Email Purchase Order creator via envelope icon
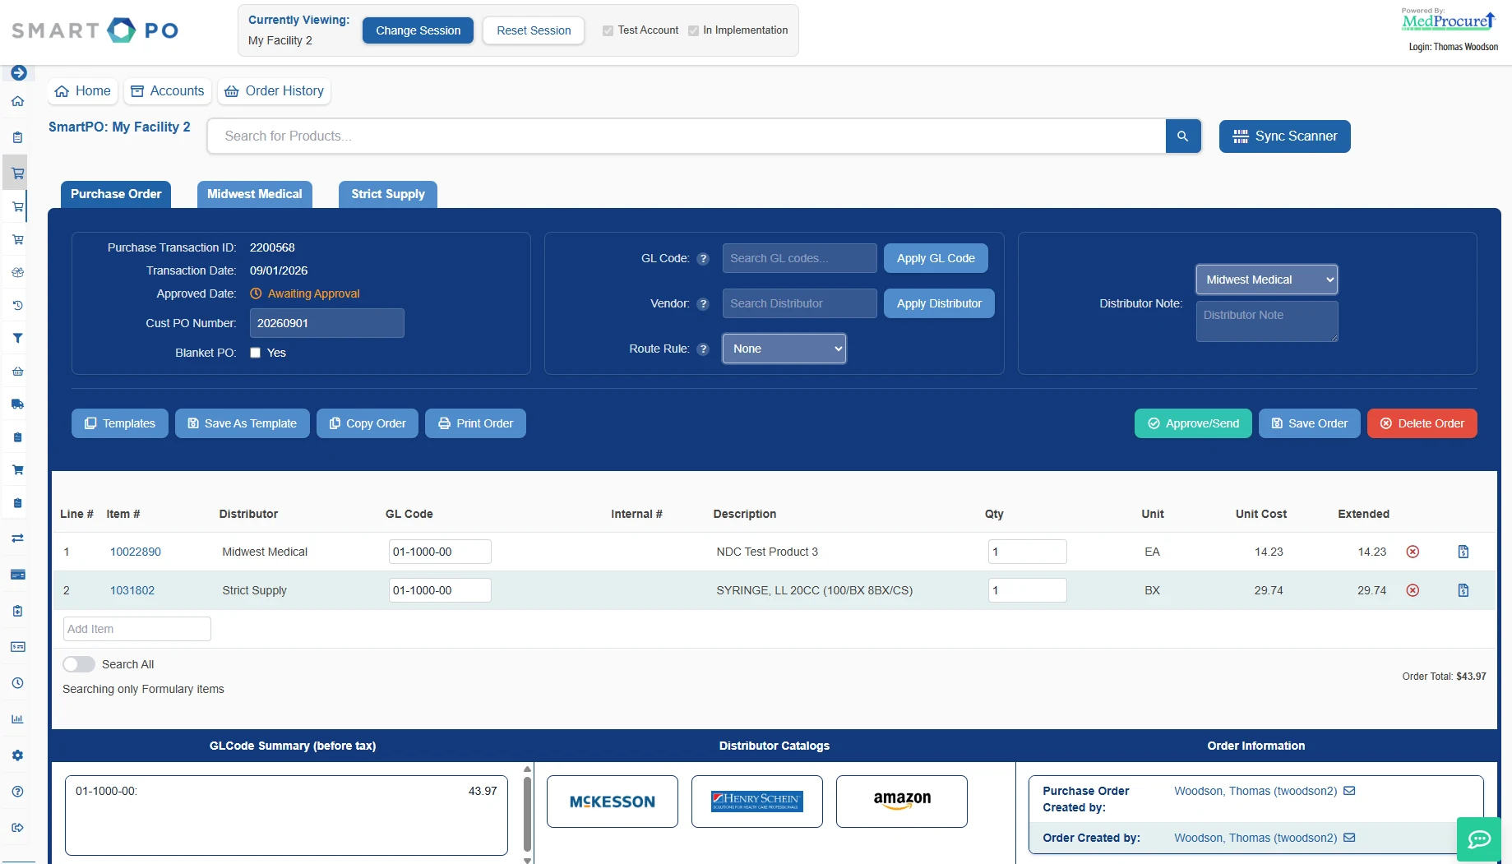This screenshot has height=864, width=1512. [x=1349, y=791]
